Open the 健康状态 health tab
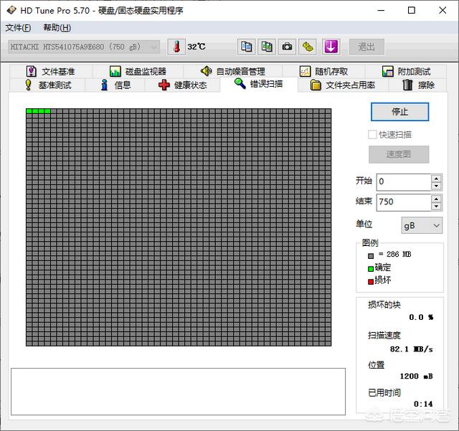Screen dimensions: 459x431 pyautogui.click(x=182, y=85)
